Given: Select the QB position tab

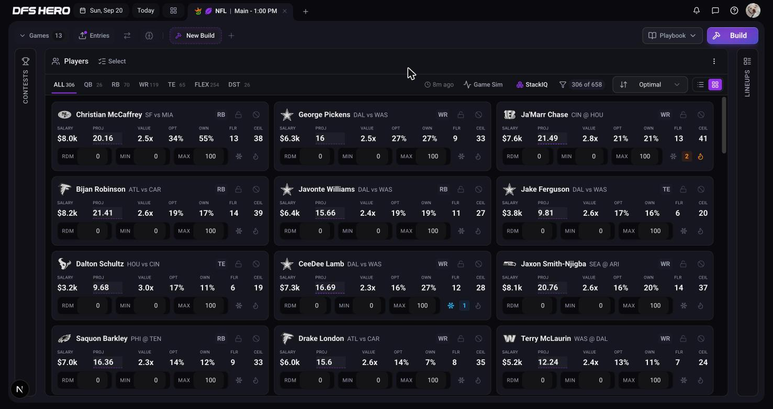Looking at the screenshot, I should point(93,85).
